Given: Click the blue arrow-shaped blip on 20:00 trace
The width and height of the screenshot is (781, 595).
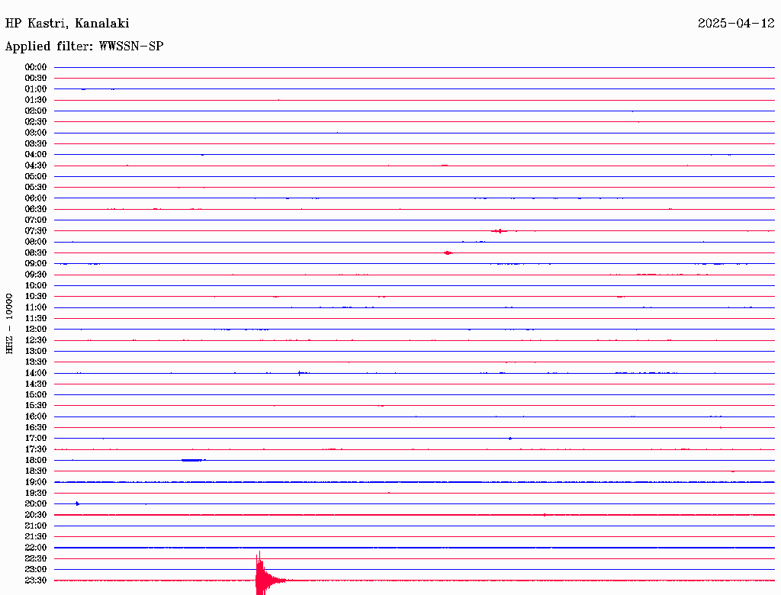Looking at the screenshot, I should click(x=78, y=503).
